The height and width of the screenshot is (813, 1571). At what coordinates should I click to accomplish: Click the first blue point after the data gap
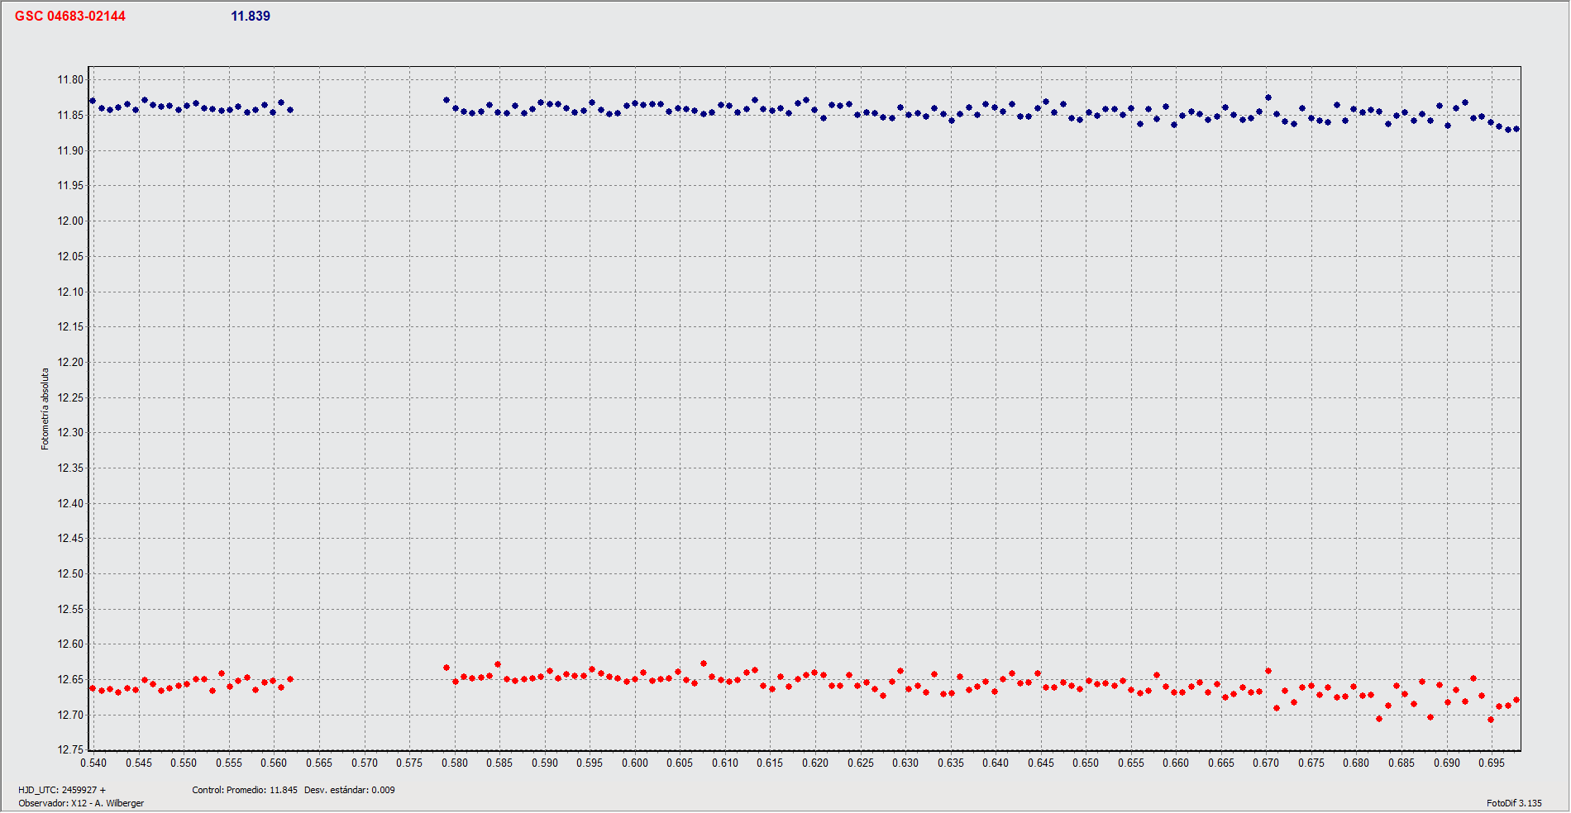446,100
